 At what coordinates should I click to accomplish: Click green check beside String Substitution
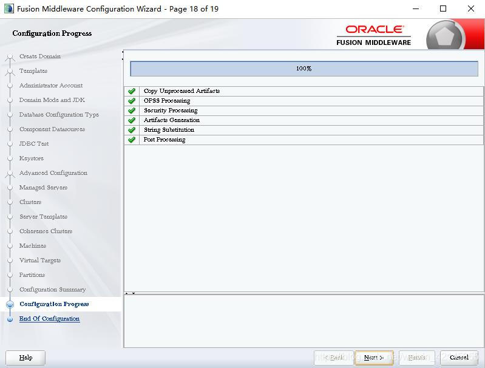(x=132, y=130)
